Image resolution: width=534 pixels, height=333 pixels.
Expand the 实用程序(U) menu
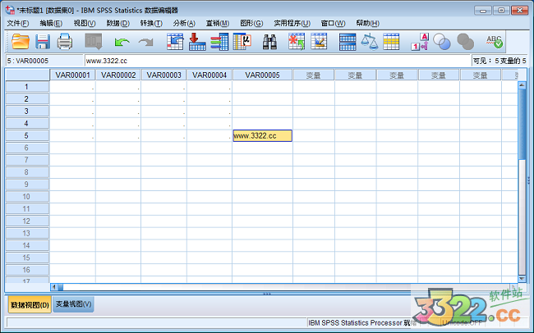pyautogui.click(x=292, y=23)
